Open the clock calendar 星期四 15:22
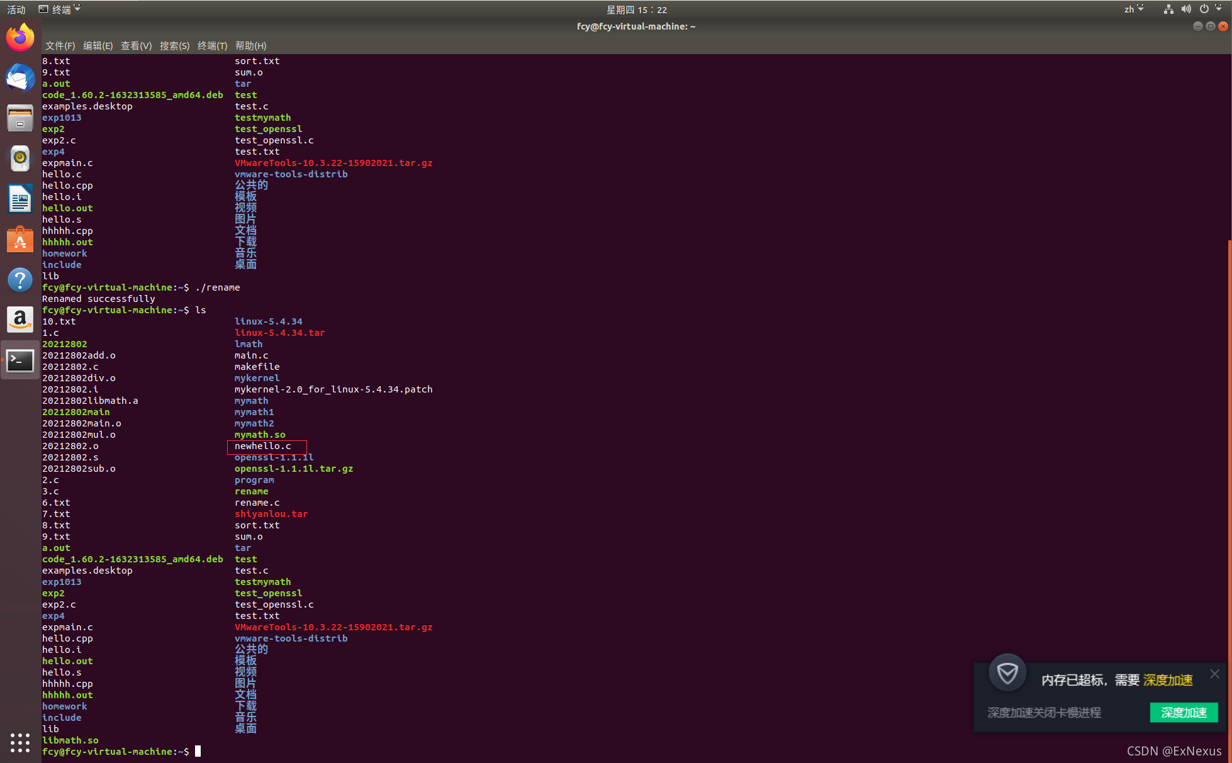This screenshot has width=1232, height=763. click(636, 9)
